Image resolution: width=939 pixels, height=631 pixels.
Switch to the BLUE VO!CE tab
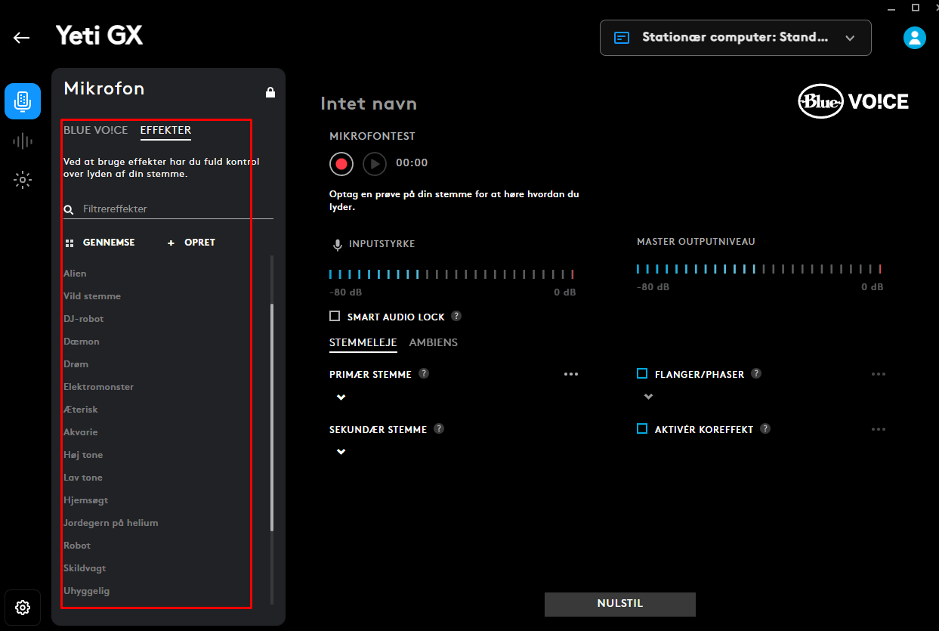96,130
